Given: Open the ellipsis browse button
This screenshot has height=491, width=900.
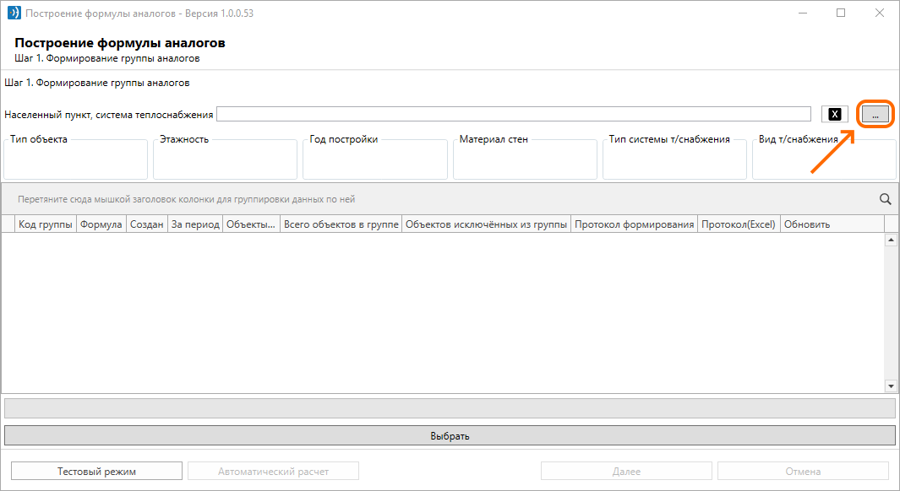Looking at the screenshot, I should (875, 114).
